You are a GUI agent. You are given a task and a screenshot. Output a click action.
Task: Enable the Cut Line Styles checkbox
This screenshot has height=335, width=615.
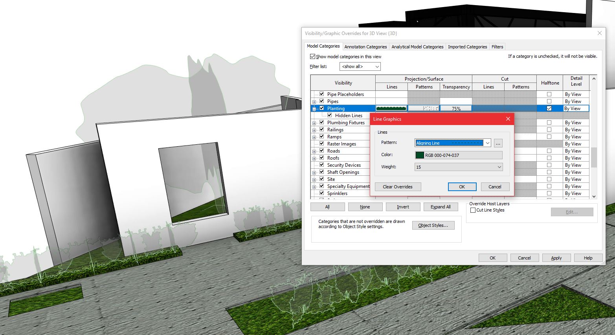point(473,210)
